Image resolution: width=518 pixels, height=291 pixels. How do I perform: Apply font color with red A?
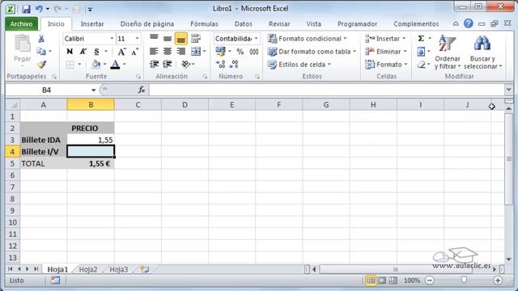pyautogui.click(x=115, y=64)
